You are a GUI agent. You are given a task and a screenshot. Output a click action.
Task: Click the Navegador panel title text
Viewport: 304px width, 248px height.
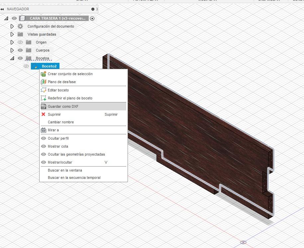[18, 9]
